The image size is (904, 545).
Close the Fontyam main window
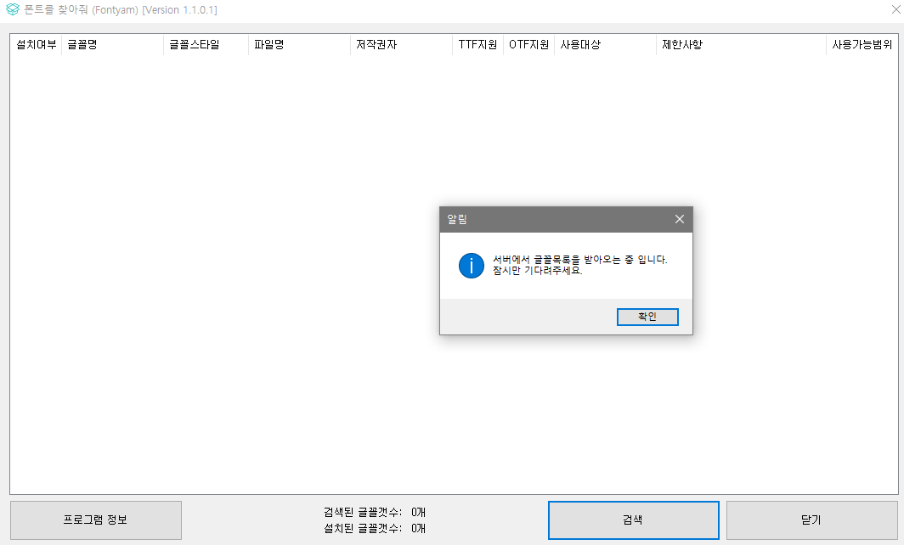[896, 9]
